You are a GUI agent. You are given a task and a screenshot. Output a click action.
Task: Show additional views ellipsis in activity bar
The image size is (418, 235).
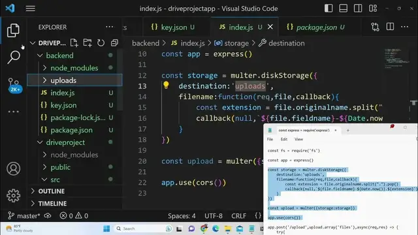tap(13, 112)
